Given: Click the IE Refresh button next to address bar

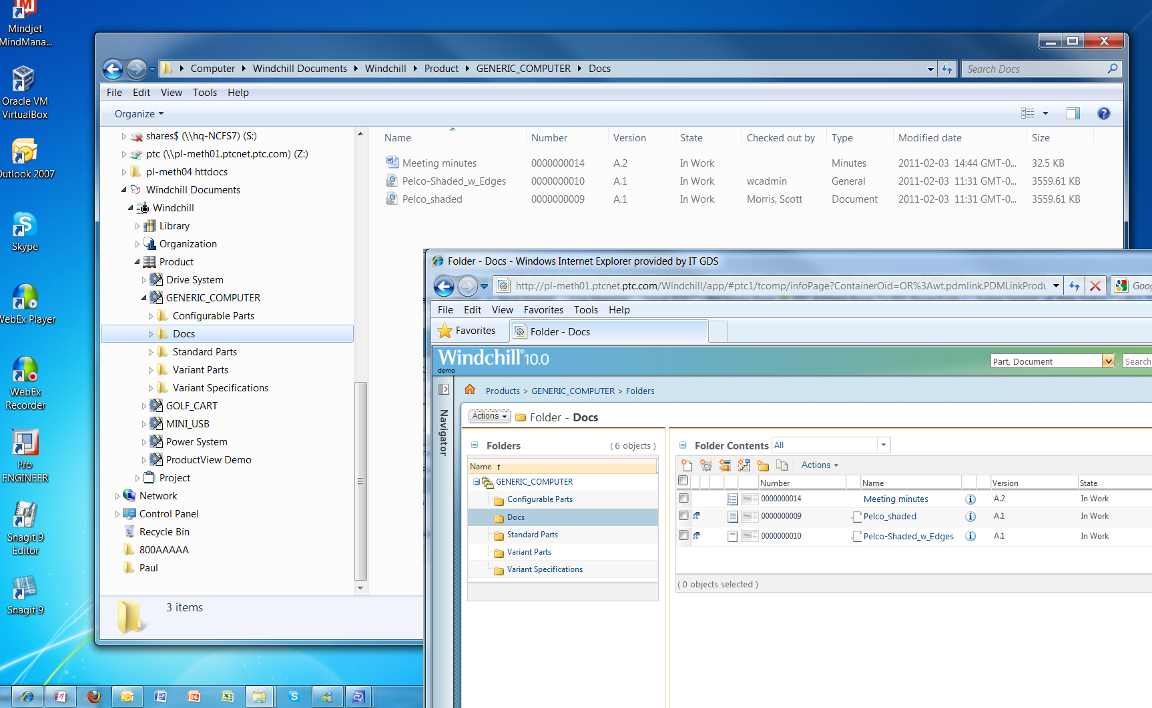Looking at the screenshot, I should pos(1075,286).
